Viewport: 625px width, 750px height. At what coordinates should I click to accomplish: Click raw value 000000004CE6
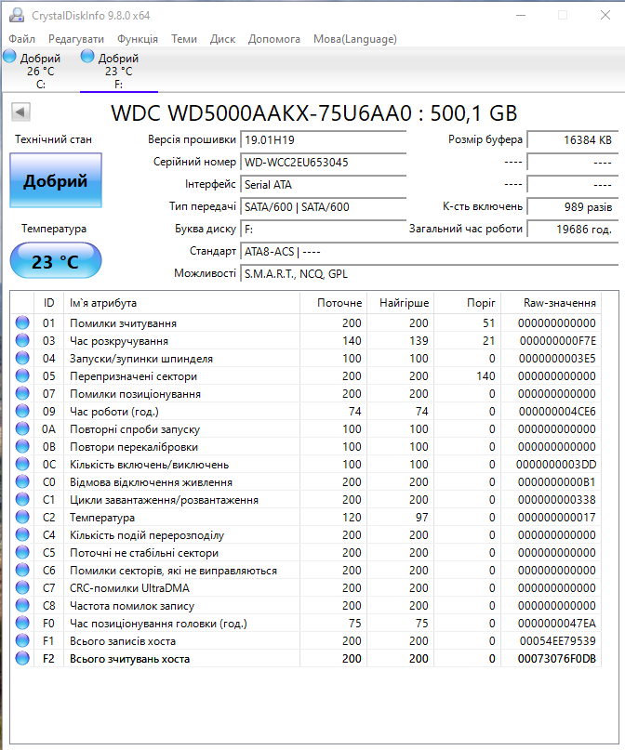557,412
